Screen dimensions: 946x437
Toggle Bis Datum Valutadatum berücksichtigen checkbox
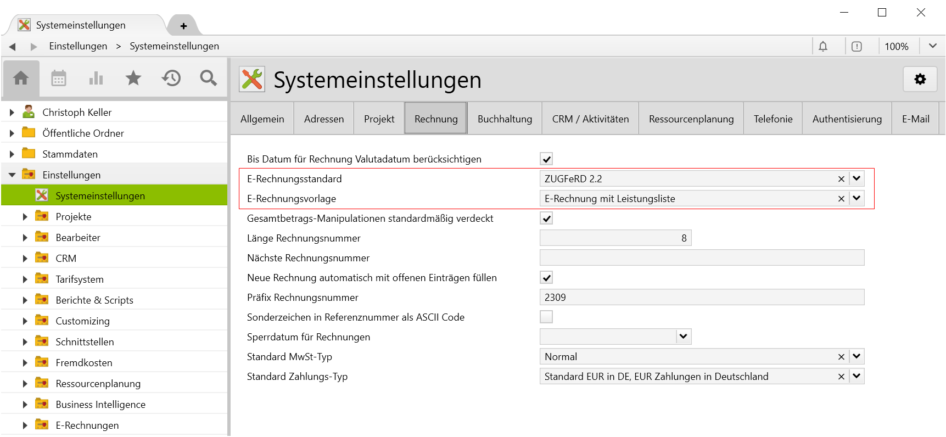coord(546,159)
